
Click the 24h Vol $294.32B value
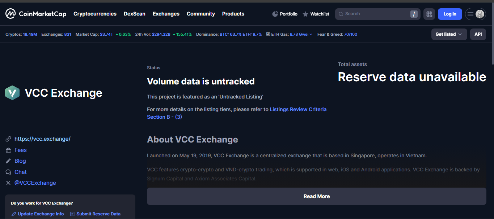point(161,34)
